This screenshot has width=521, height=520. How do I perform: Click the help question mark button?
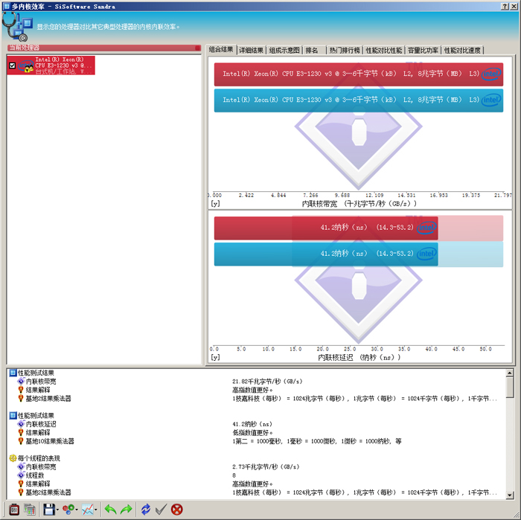(x=505, y=6)
